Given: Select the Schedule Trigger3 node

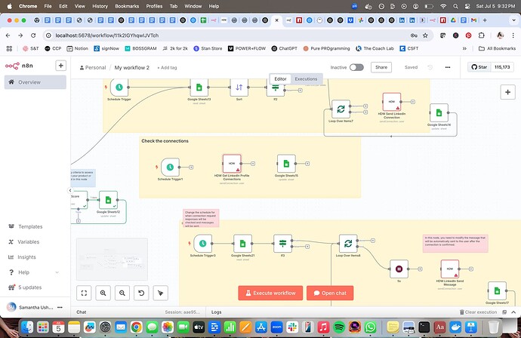Looking at the screenshot, I should click(x=202, y=244).
